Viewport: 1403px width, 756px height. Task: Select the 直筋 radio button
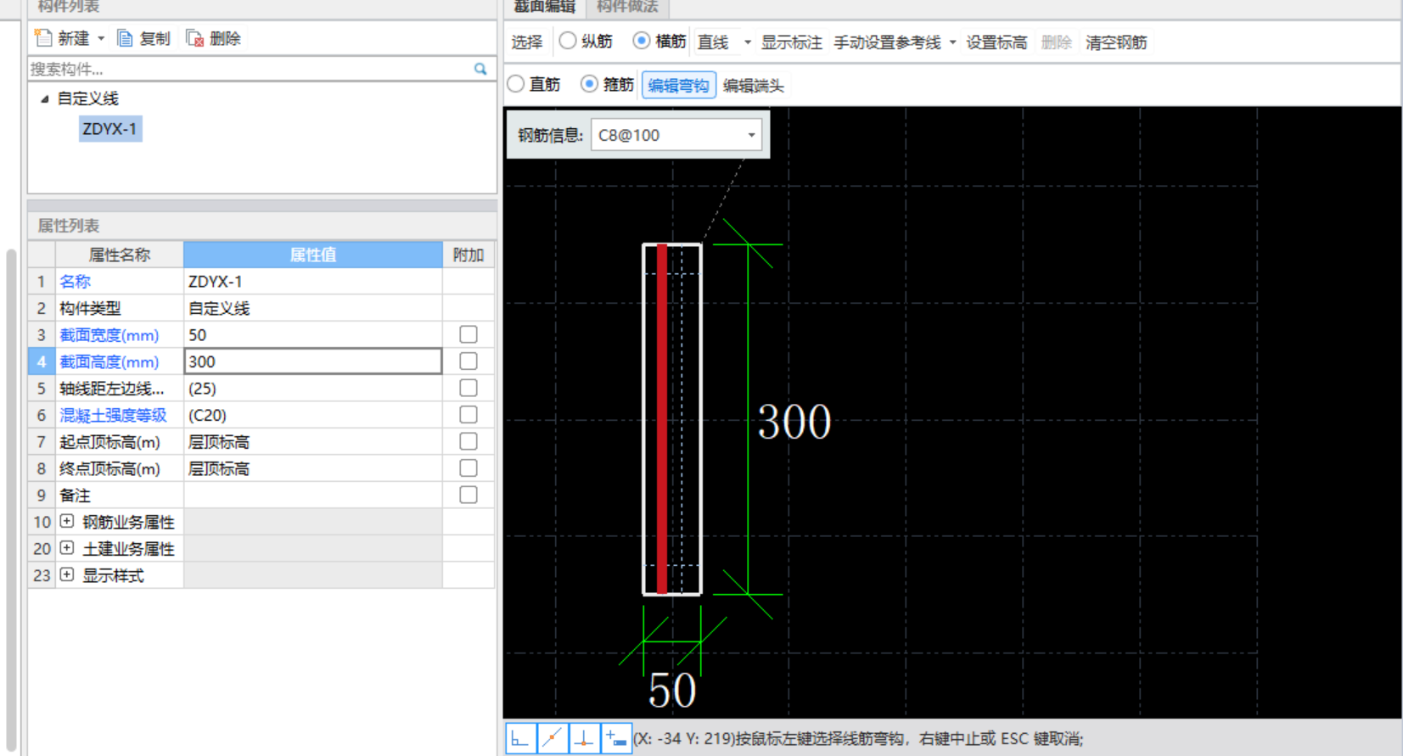click(516, 84)
